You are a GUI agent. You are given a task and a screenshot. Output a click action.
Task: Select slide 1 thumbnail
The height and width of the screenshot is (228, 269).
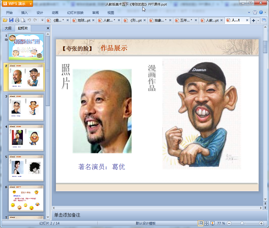pos(26,47)
